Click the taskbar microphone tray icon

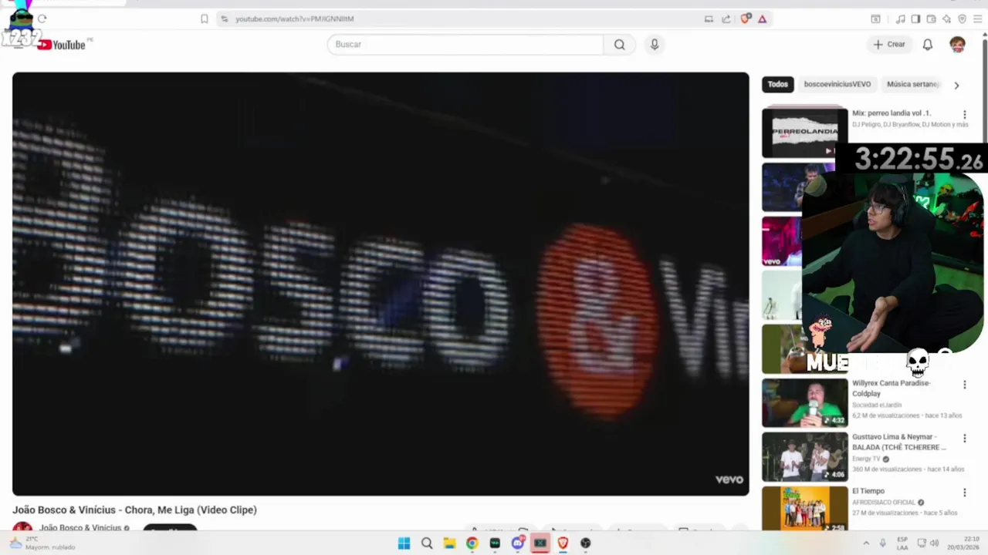coord(882,543)
